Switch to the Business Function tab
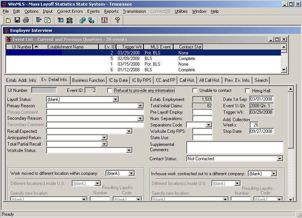This screenshot has width=302, height=218. [88, 80]
